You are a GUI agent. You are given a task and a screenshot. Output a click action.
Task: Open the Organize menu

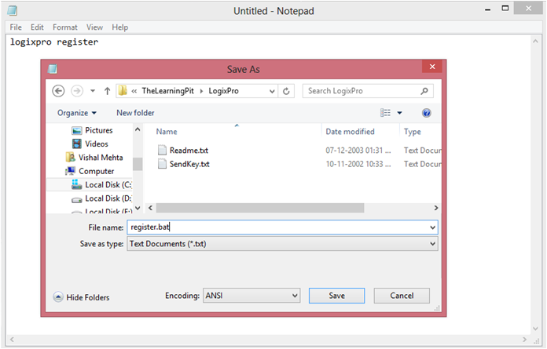(77, 113)
